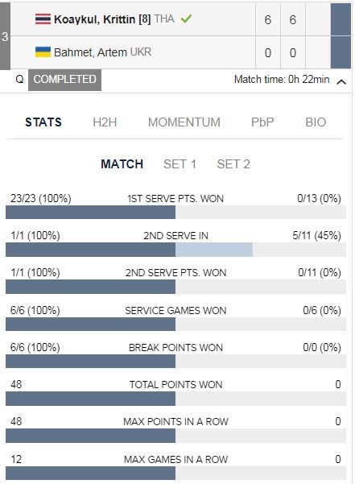Open the BIO tab
The height and width of the screenshot is (484, 355).
[316, 122]
